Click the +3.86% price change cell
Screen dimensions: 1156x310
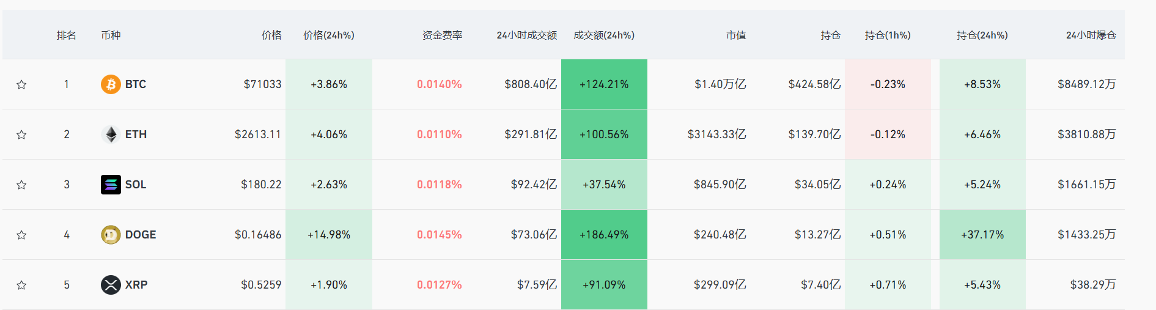[329, 84]
